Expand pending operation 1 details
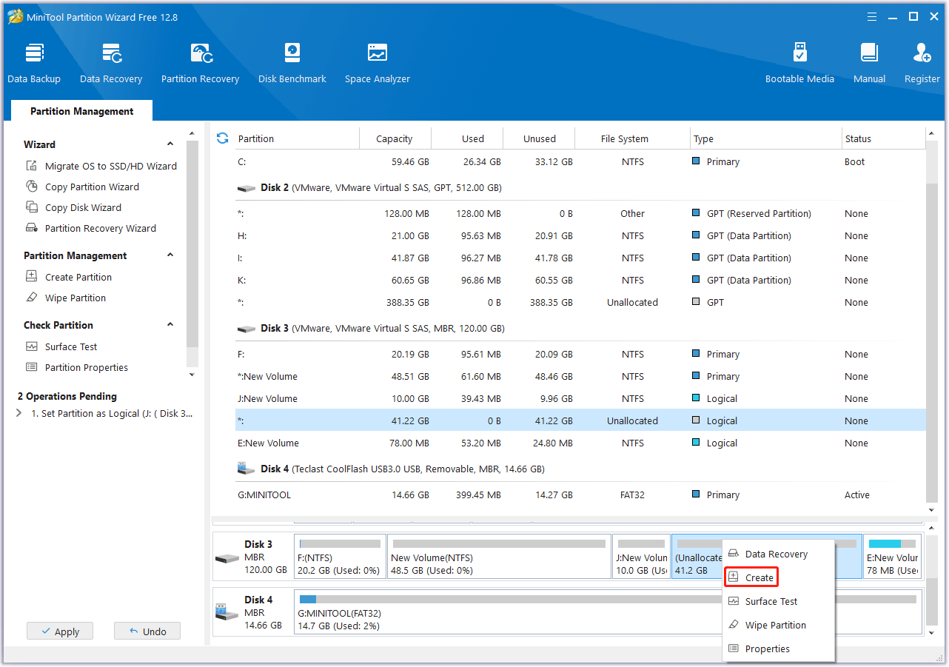Viewport: 949px width, 667px height. pyautogui.click(x=19, y=414)
